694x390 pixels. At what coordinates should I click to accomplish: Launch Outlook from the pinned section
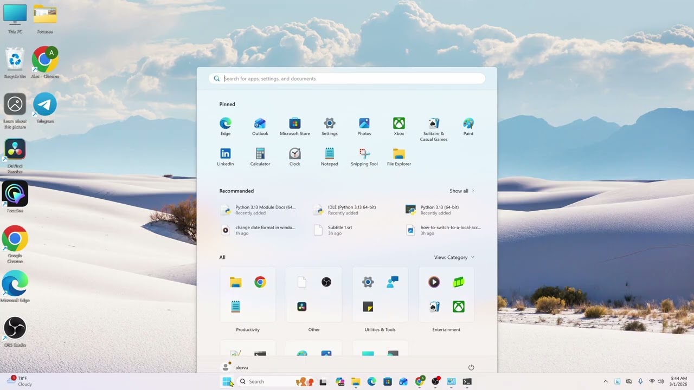coord(260,127)
